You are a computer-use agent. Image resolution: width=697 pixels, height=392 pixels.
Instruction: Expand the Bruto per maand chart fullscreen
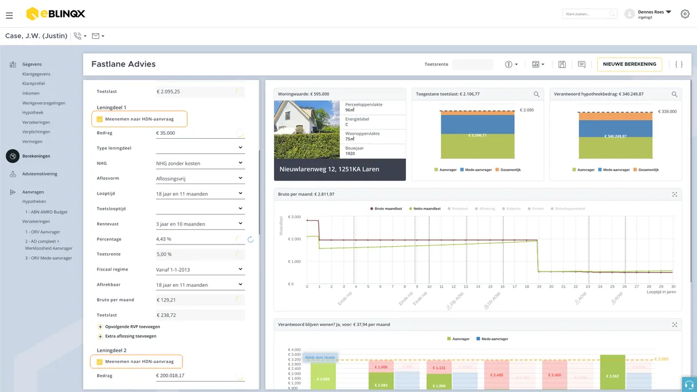tap(674, 195)
